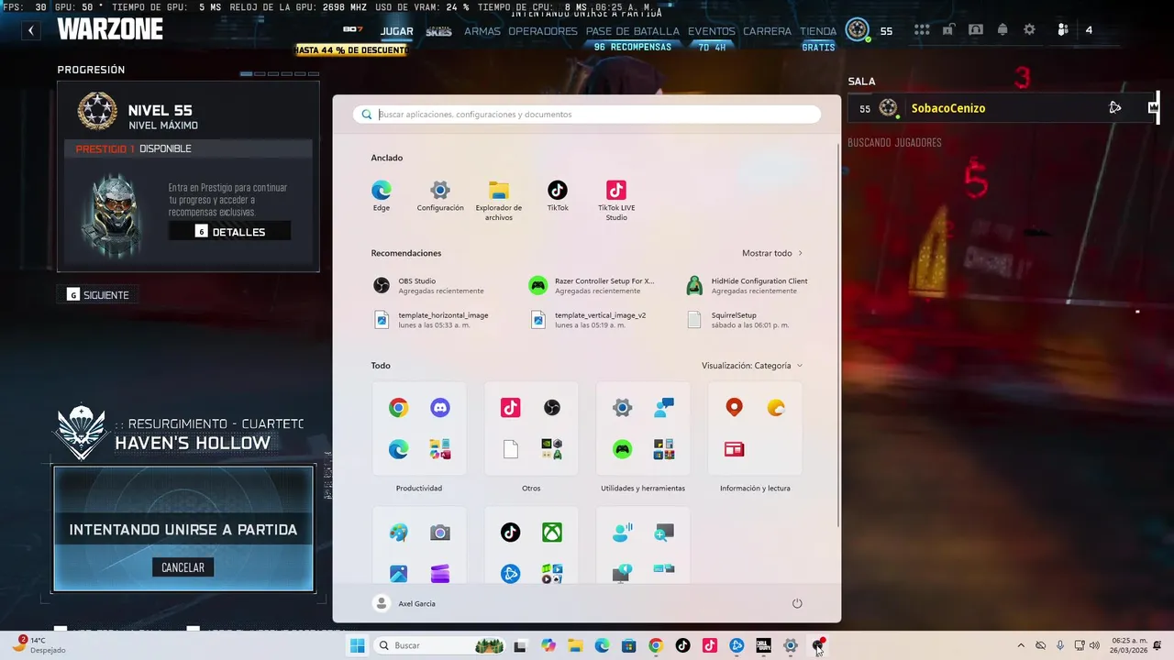Click the Start menu vertical scrollbar
The width and height of the screenshot is (1174, 660).
tap(837, 335)
